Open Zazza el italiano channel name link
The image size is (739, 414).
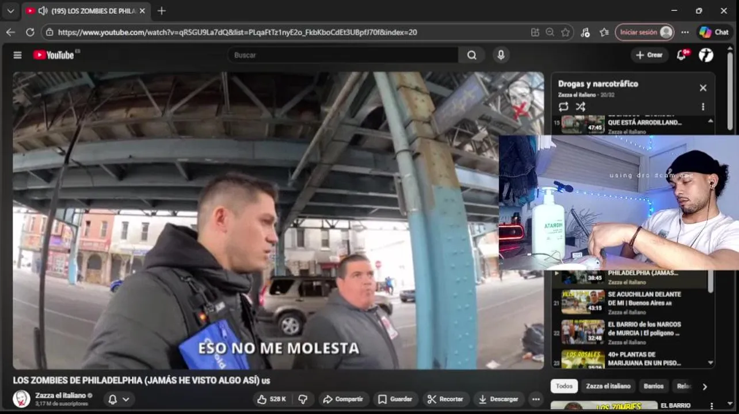pyautogui.click(x=60, y=396)
